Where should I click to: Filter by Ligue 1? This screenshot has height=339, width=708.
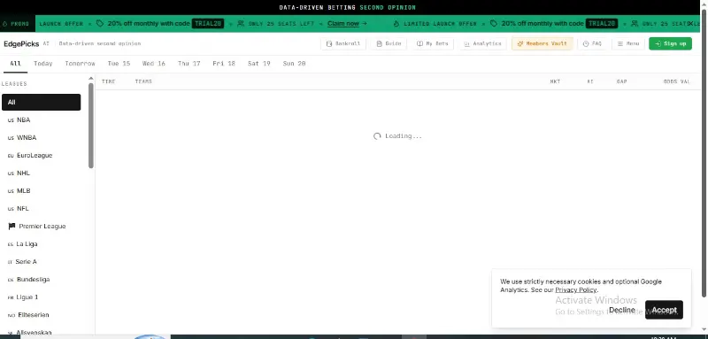click(41, 297)
